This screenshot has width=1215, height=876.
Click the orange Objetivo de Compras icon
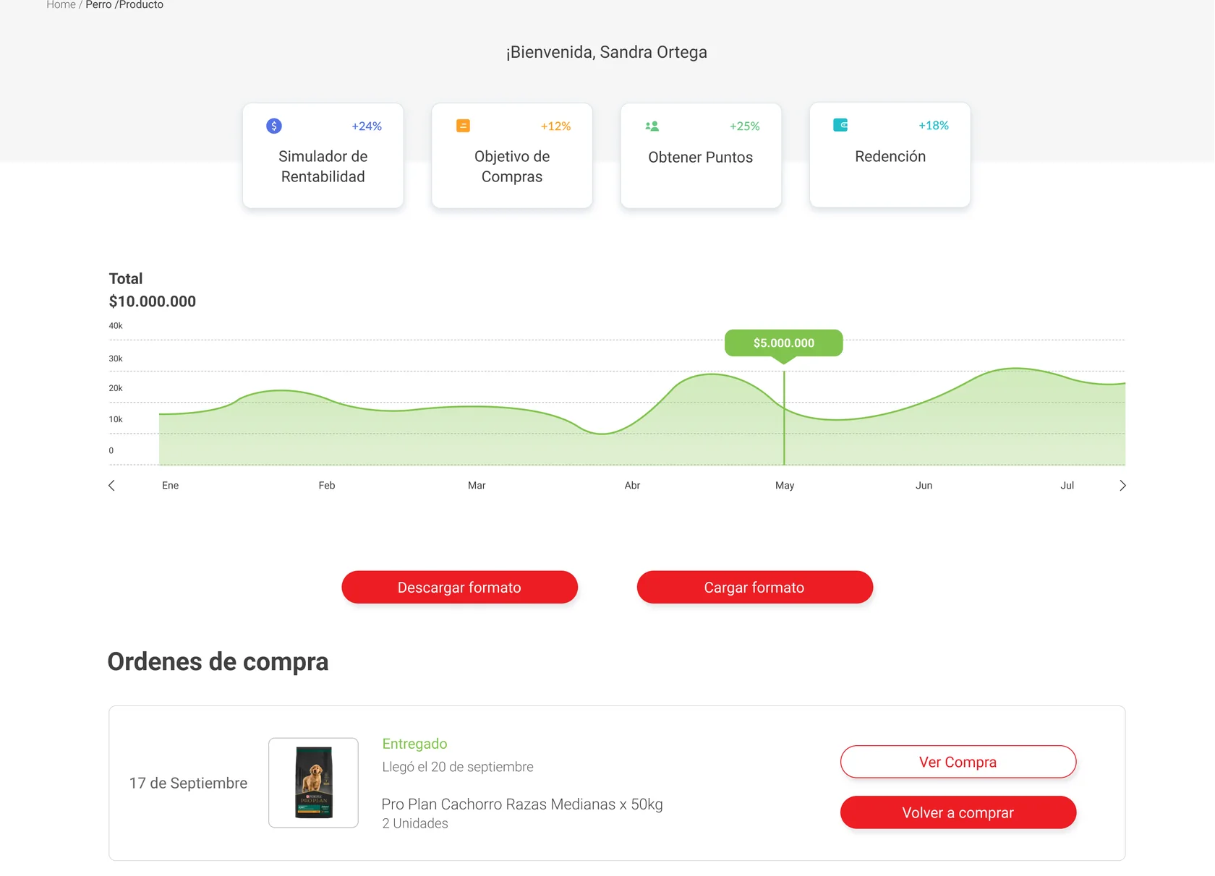point(463,126)
